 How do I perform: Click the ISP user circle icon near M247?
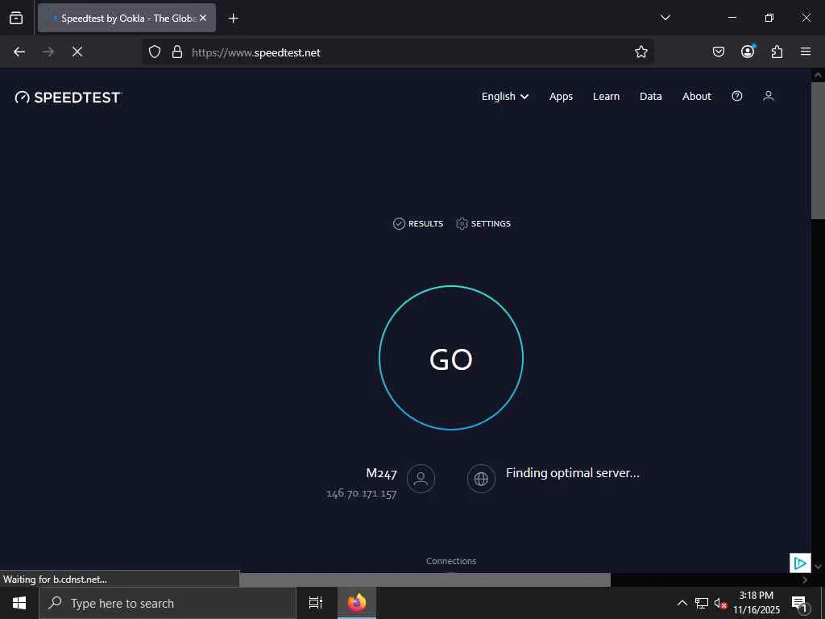tap(421, 479)
